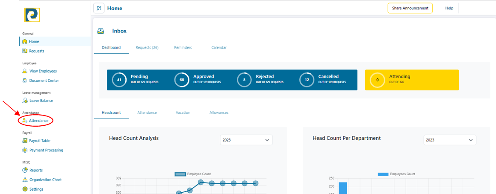Click the yellow Attending status card
The width and height of the screenshot is (496, 194).
tap(411, 80)
